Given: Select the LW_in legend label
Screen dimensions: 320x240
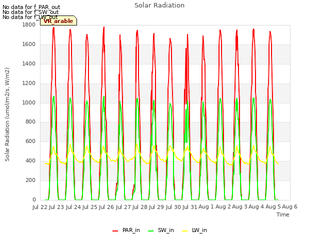Looking at the screenshot, I should pos(199,230).
